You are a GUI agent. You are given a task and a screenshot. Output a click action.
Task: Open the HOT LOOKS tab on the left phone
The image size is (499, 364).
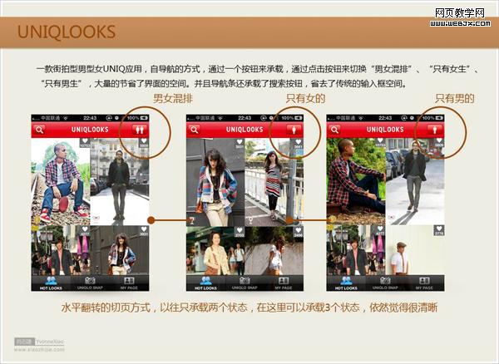(x=50, y=283)
